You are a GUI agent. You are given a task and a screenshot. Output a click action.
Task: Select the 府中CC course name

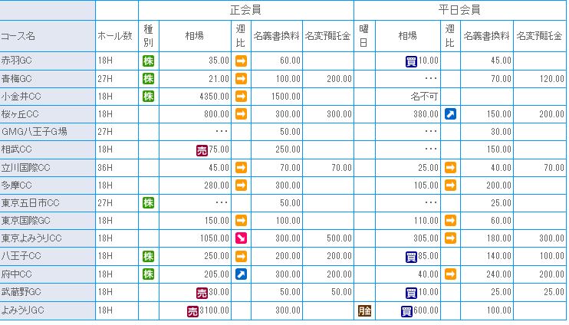[17, 274]
